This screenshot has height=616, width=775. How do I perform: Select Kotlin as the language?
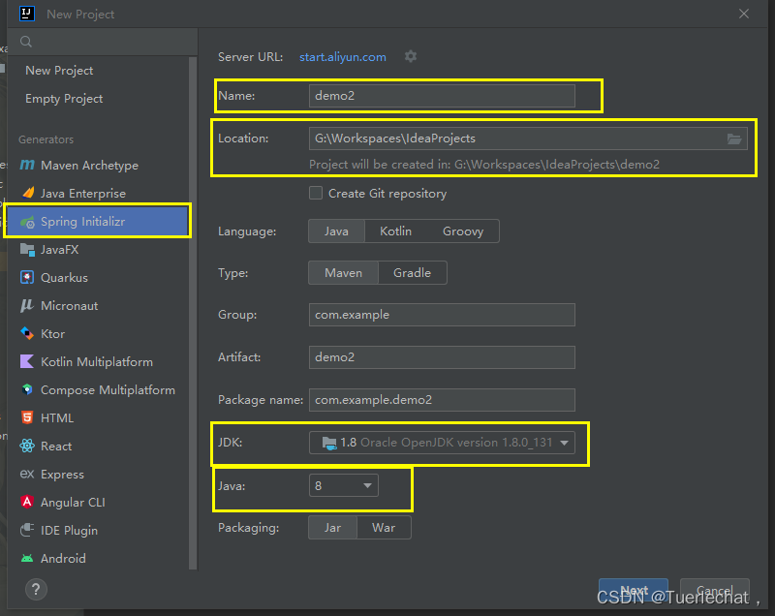(395, 231)
